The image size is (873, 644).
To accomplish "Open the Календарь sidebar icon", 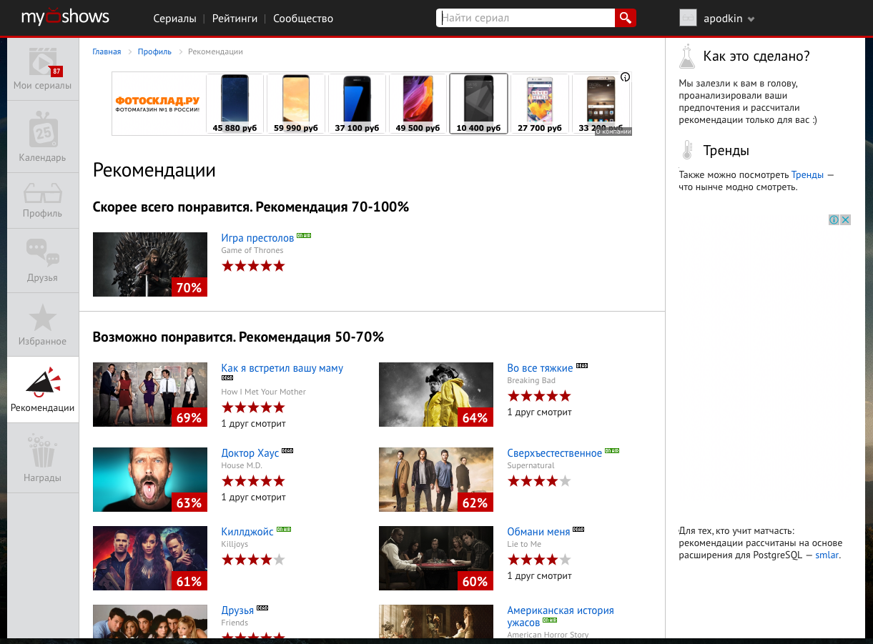I will pos(43,129).
